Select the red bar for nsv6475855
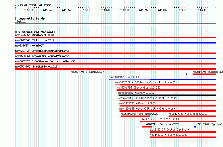Screen dimensions: 223x147 115,37
